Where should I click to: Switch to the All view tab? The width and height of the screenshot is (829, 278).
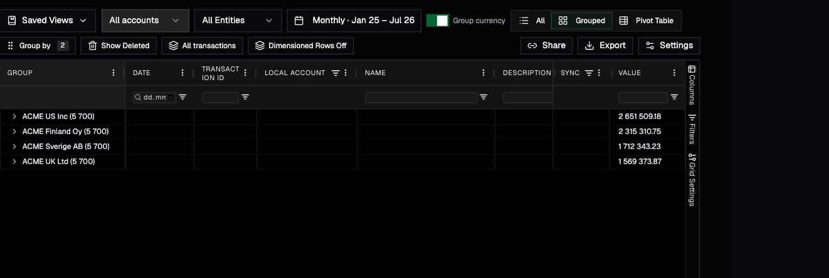click(x=532, y=21)
